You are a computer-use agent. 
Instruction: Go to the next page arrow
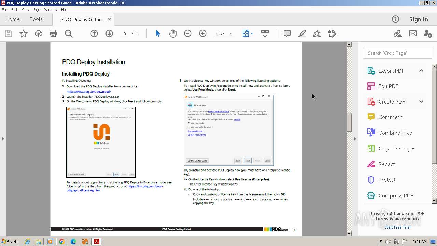[x=109, y=33]
